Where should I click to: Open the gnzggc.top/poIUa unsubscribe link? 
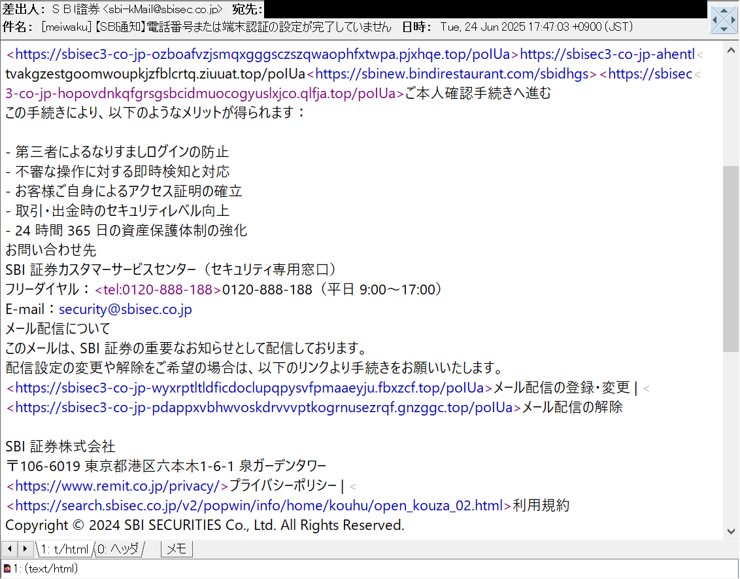tap(264, 407)
